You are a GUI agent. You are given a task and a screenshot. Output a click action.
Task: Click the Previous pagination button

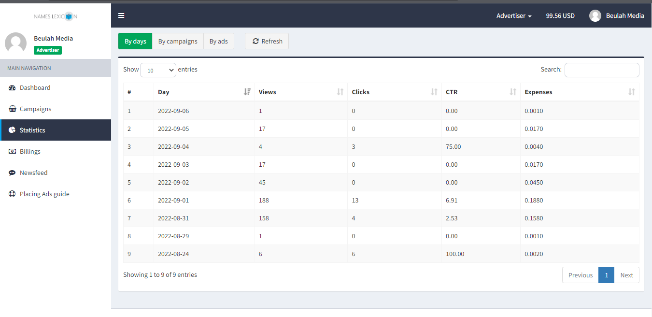pyautogui.click(x=580, y=275)
